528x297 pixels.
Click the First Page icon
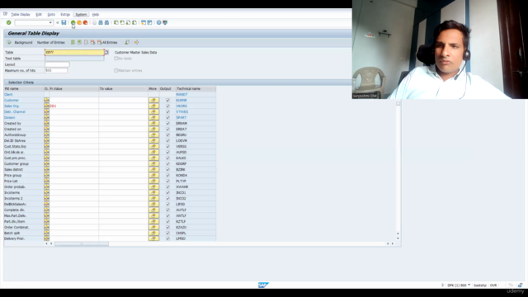(x=115, y=22)
